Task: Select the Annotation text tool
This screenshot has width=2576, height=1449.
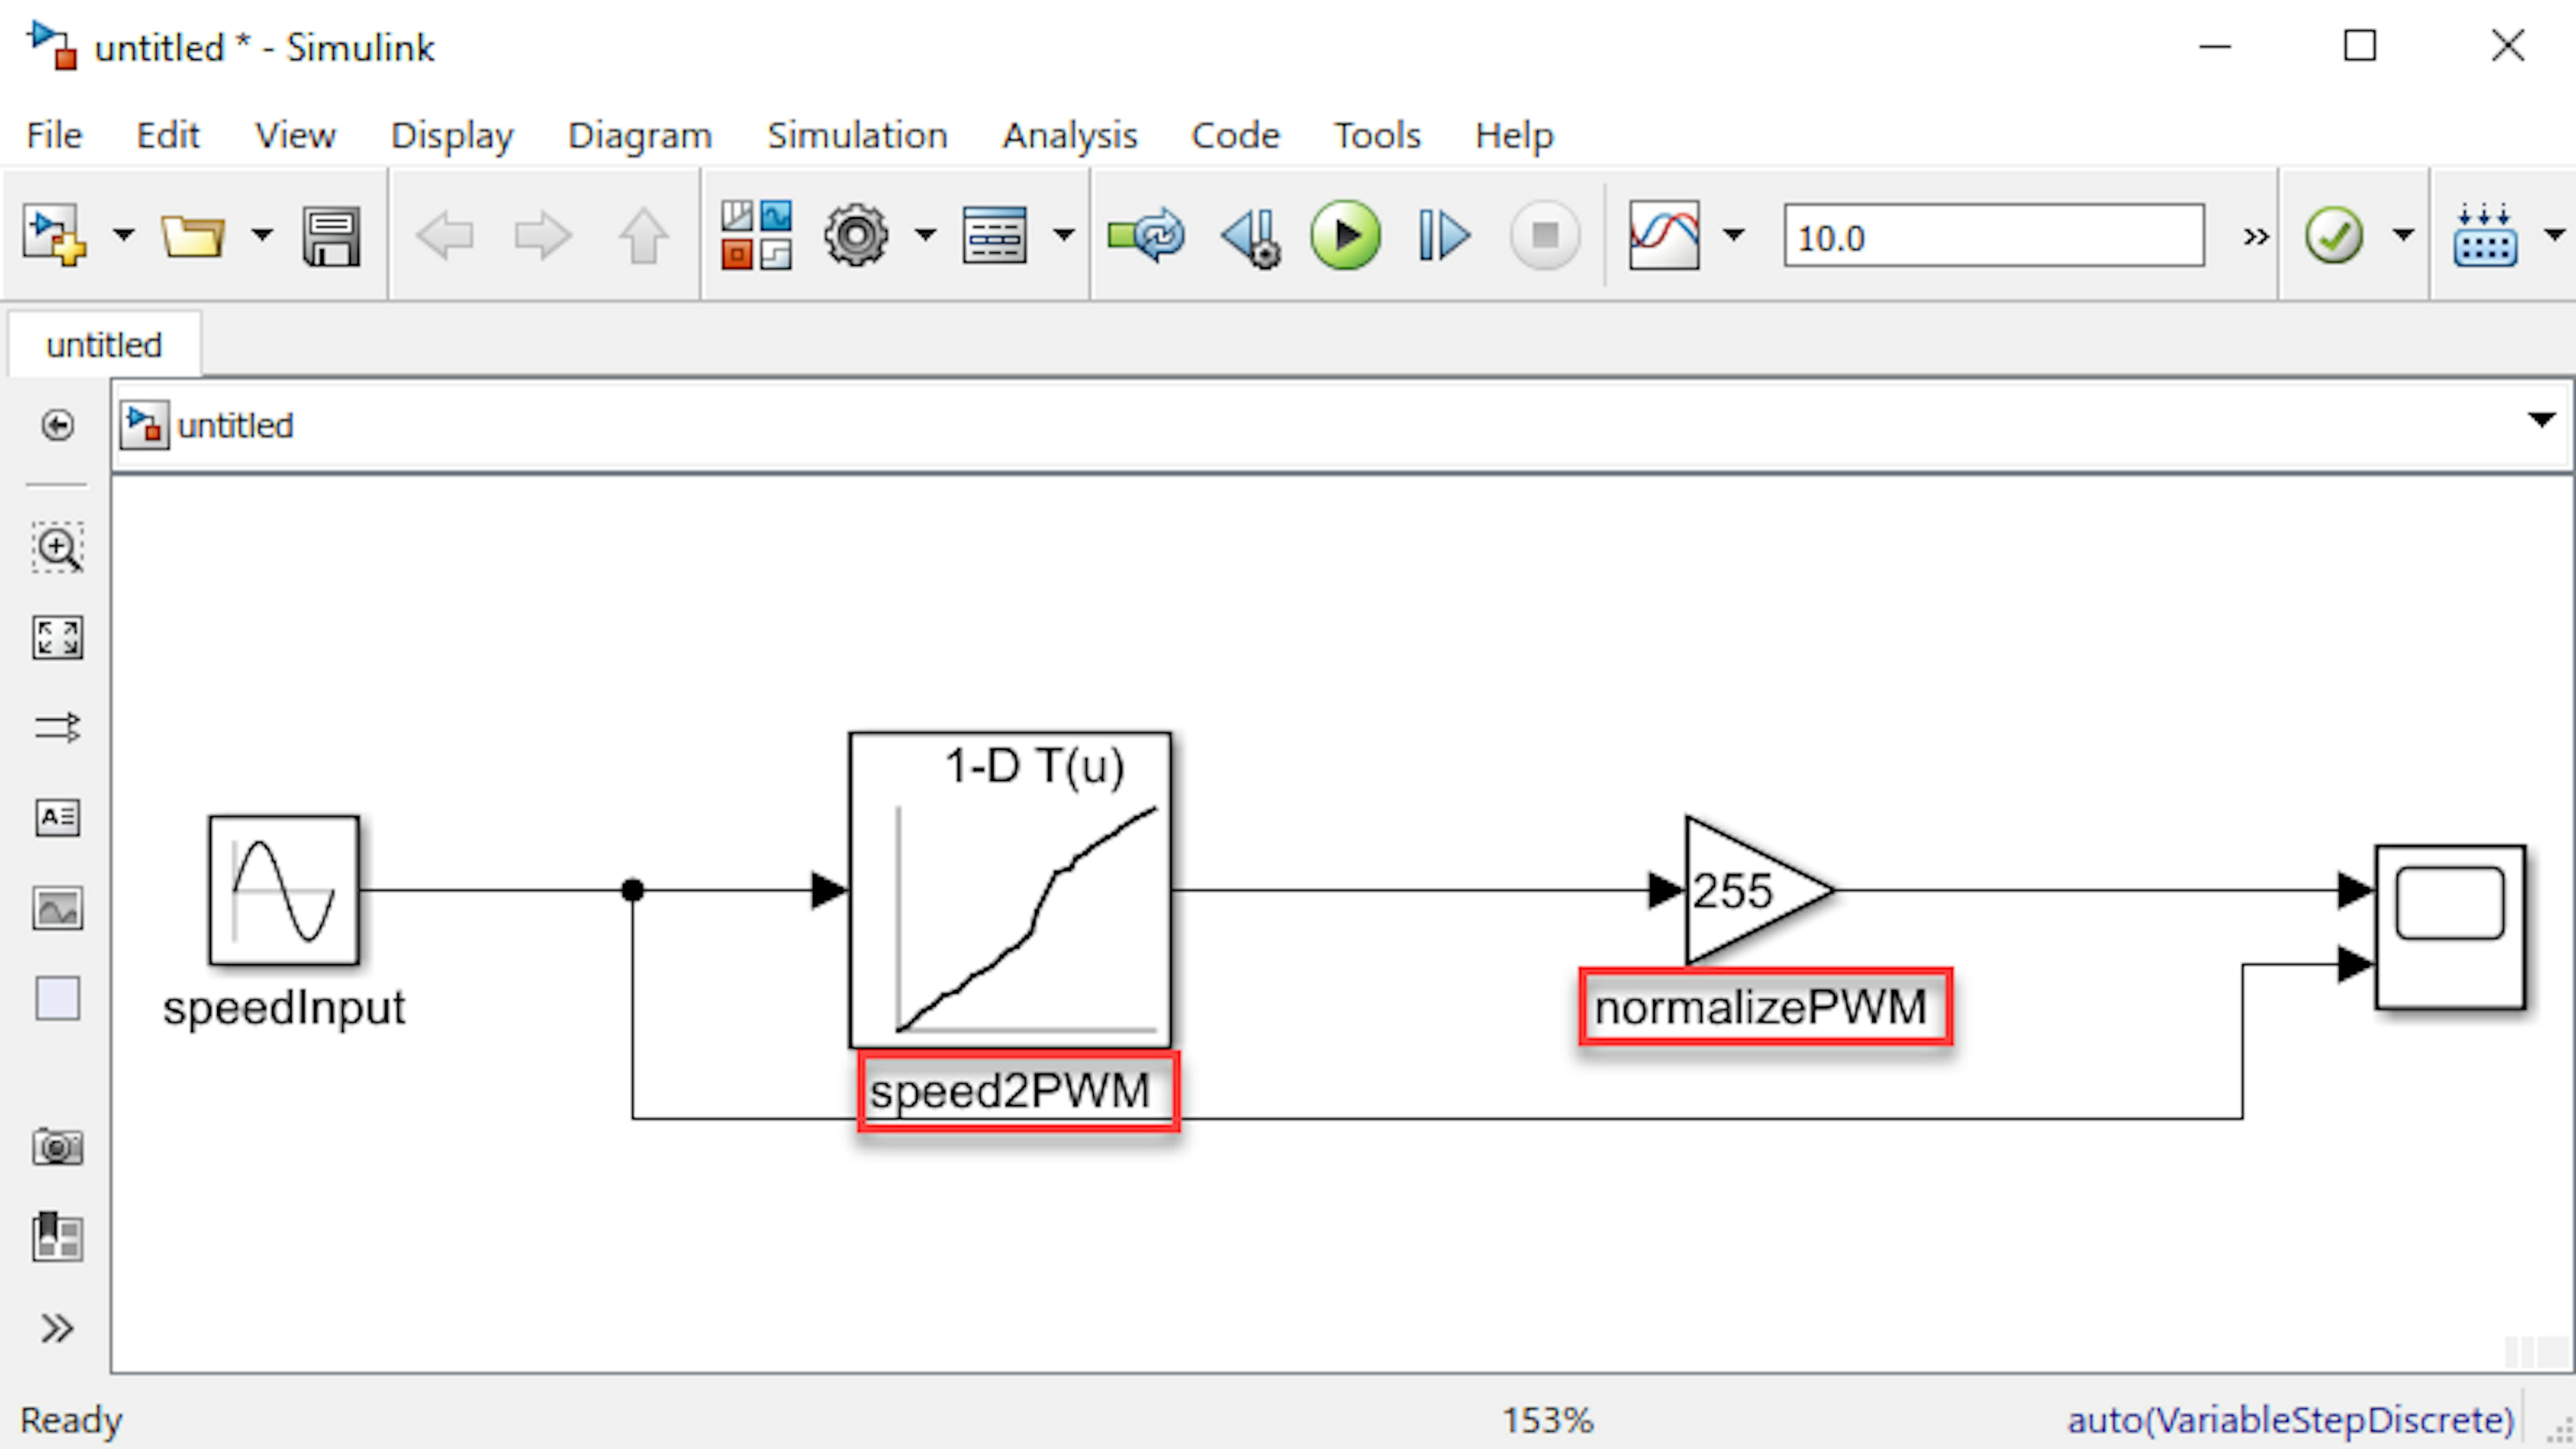Action: (58, 817)
